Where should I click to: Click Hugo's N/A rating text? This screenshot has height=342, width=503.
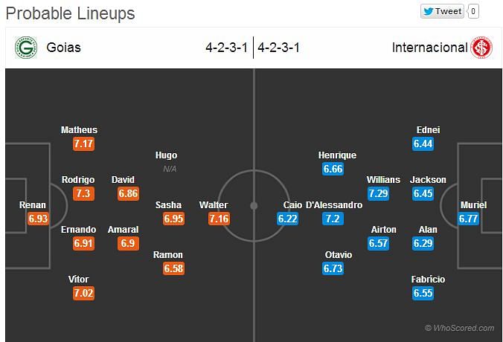click(x=170, y=169)
